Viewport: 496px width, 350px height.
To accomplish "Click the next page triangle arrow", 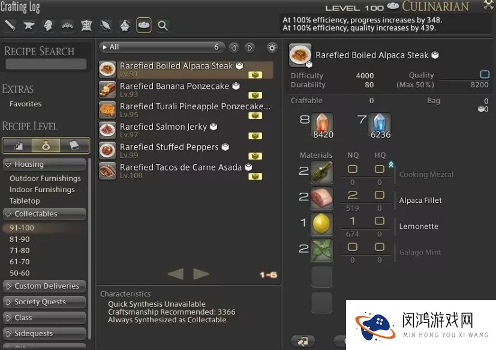I will tap(201, 274).
